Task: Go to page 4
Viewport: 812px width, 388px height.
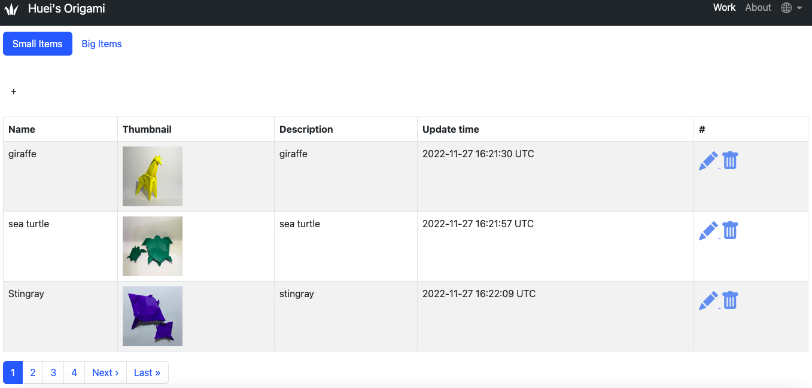Action: click(74, 372)
